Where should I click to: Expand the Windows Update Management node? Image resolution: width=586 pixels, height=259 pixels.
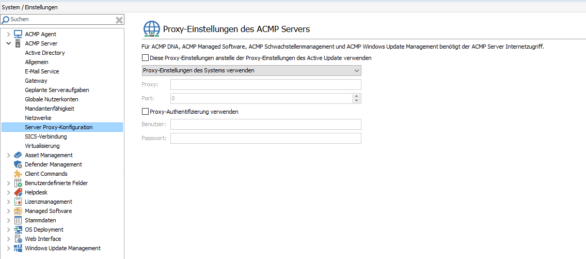click(9, 248)
